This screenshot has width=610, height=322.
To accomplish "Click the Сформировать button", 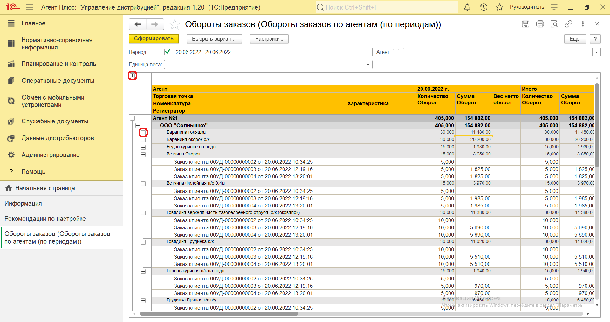I will coord(154,39).
